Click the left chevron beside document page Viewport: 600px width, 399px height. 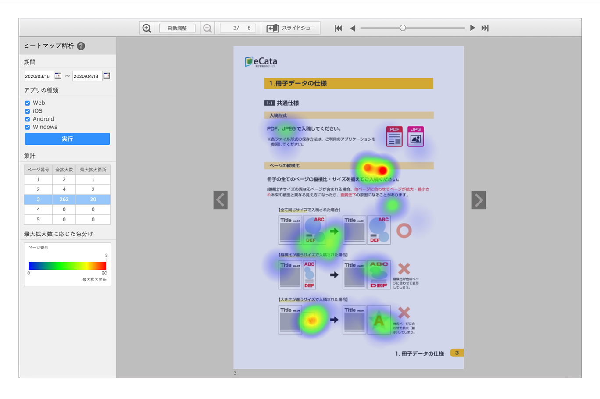[220, 200]
